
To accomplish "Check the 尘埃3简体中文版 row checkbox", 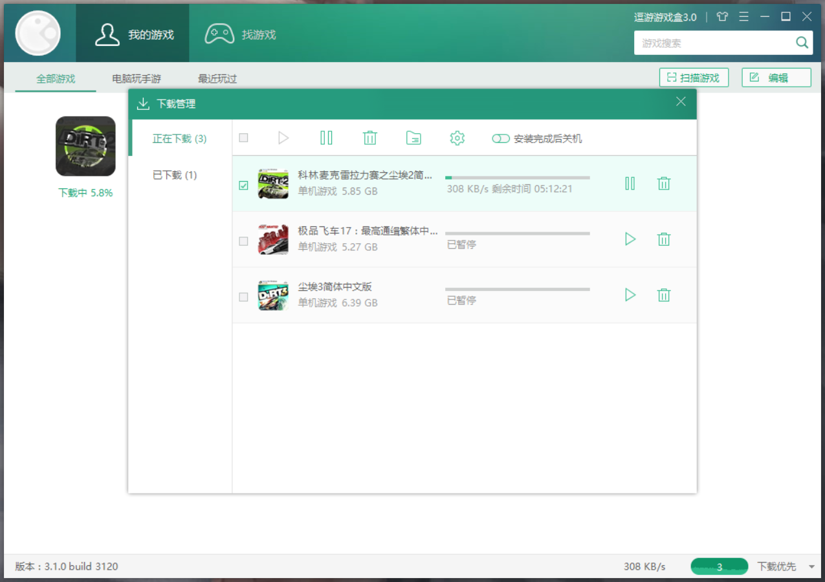I will (x=243, y=297).
